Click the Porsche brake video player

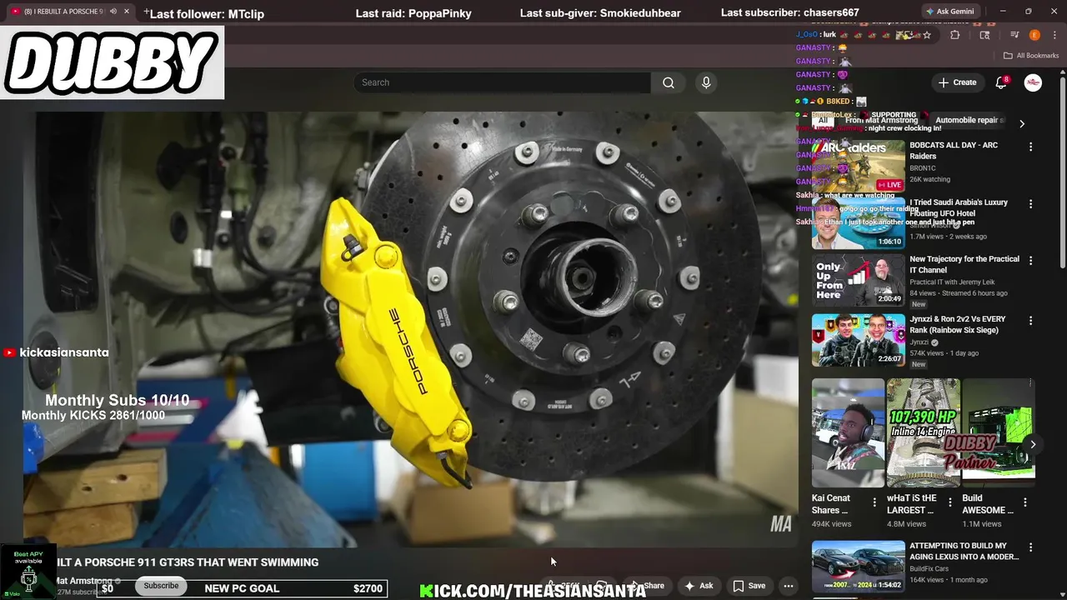pos(410,329)
